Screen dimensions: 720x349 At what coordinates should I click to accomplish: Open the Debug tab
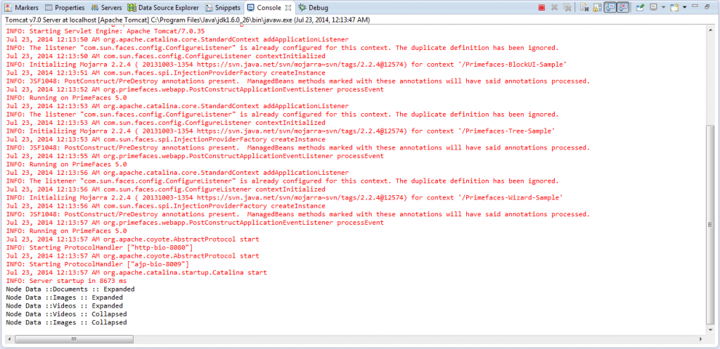[313, 8]
